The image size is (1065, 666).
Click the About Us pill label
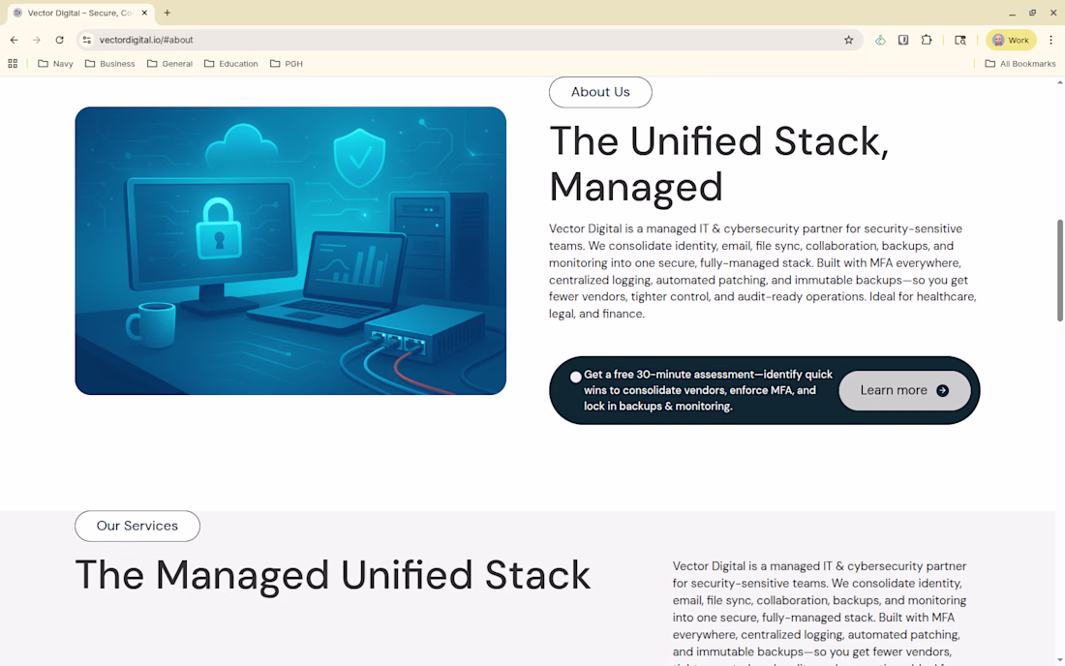600,92
